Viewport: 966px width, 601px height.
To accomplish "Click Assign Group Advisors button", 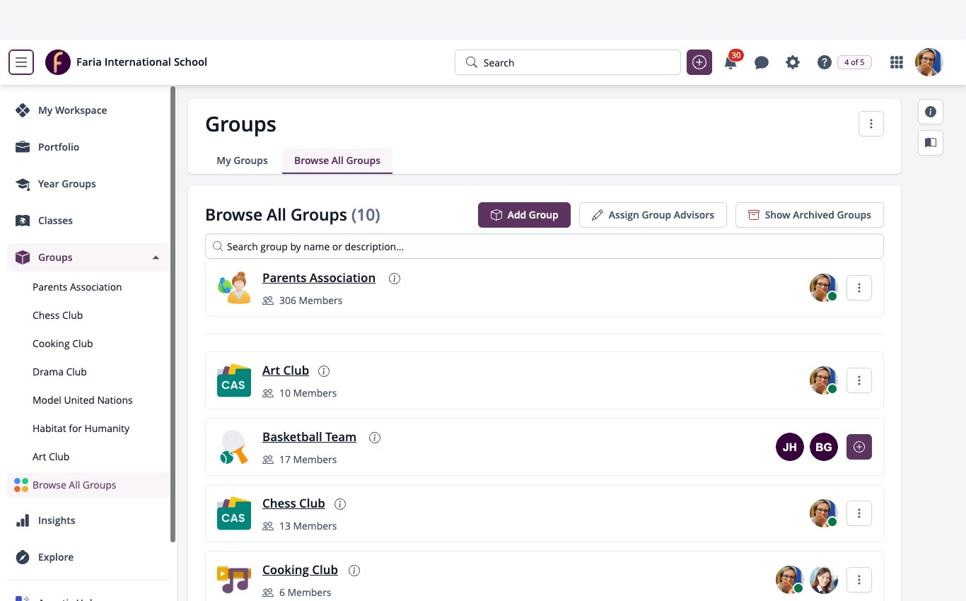I will click(653, 215).
